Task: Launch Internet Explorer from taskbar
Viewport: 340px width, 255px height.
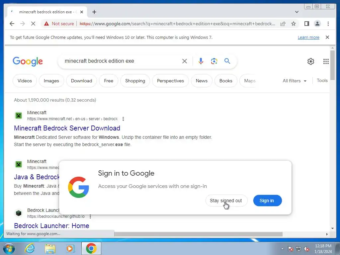Action: 30,248
